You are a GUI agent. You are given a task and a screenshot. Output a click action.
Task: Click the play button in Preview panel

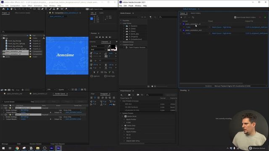point(103,37)
